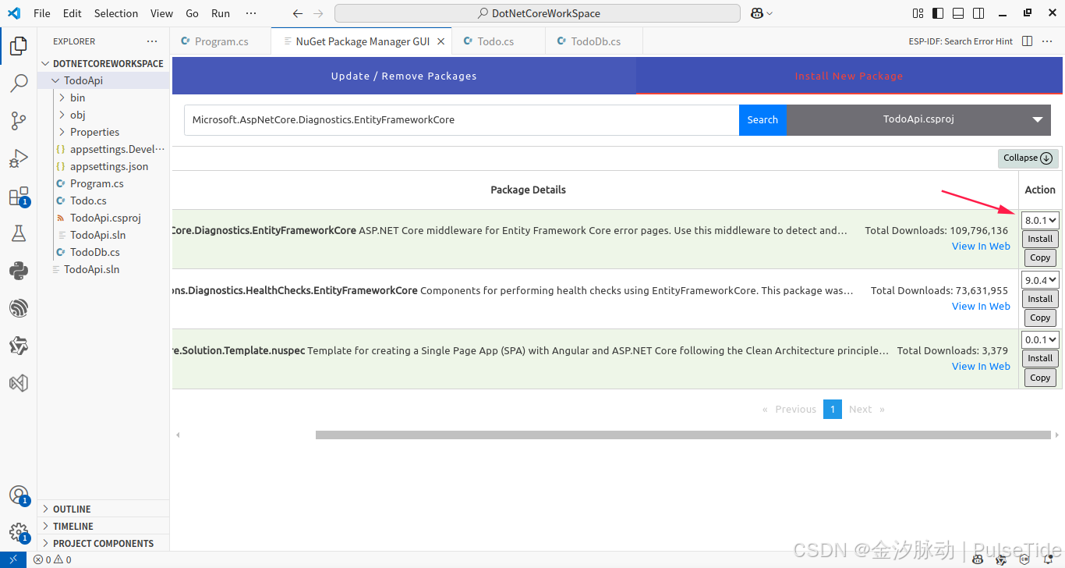
Task: Open the Selection menu
Action: point(116,13)
